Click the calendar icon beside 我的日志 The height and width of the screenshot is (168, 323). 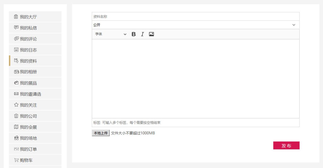pyautogui.click(x=16, y=50)
